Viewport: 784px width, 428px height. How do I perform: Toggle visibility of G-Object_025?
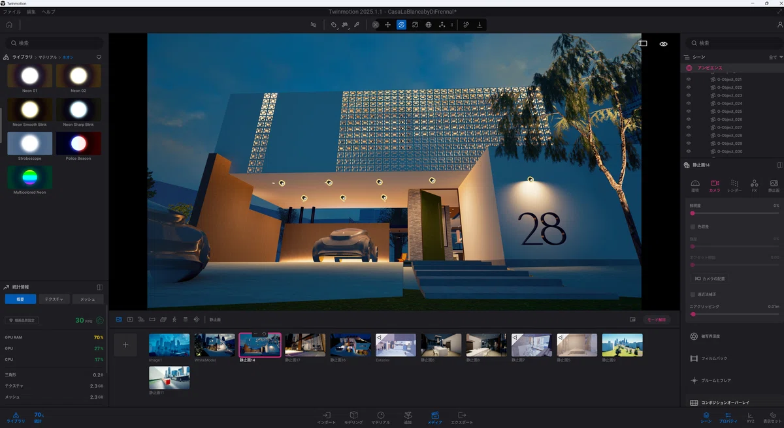click(x=689, y=112)
